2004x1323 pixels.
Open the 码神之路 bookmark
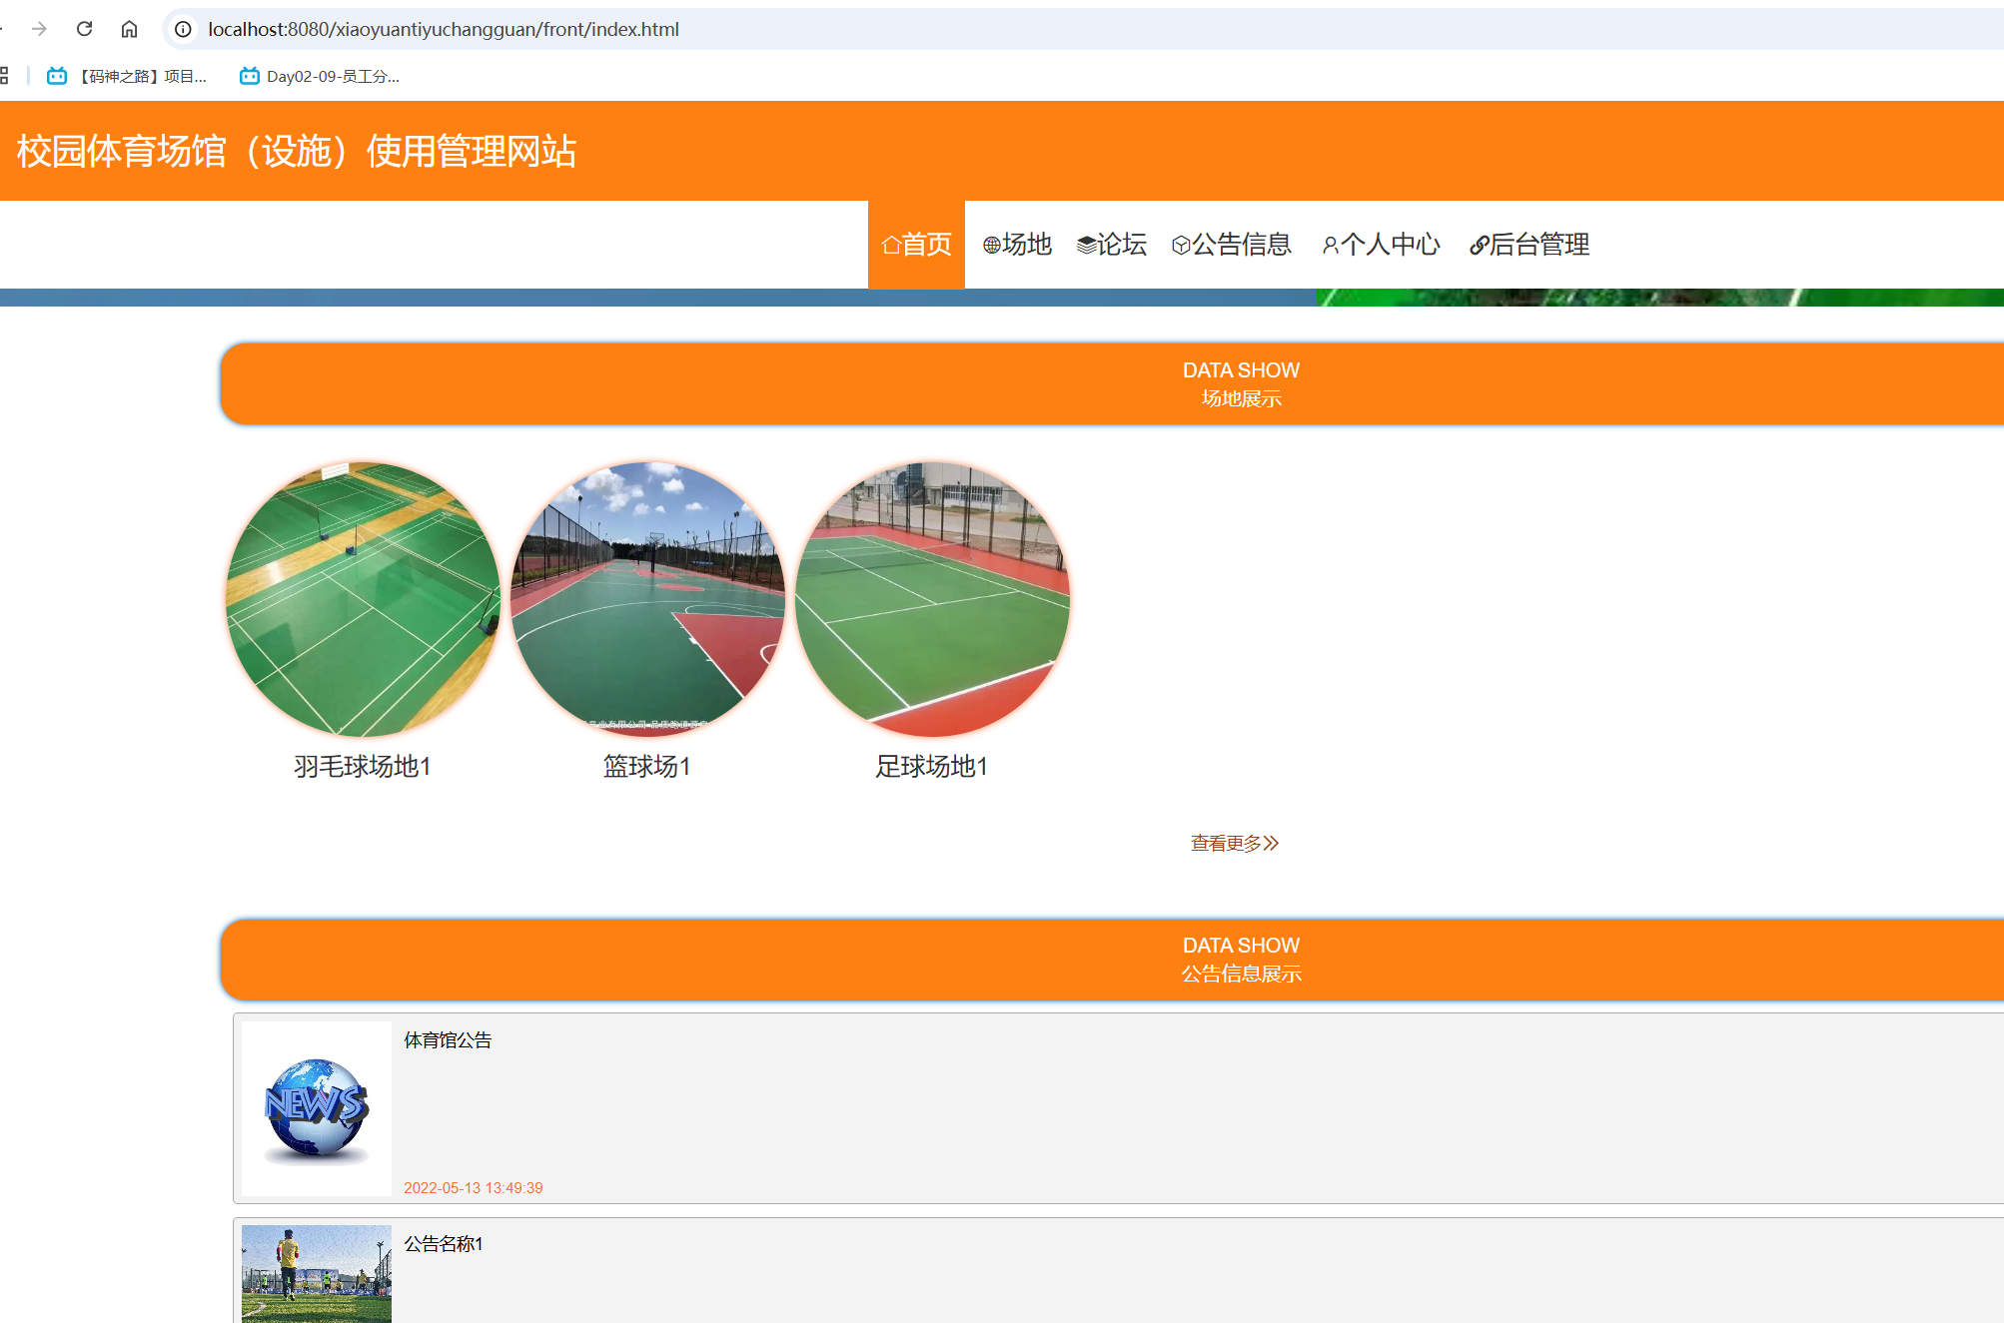(127, 76)
